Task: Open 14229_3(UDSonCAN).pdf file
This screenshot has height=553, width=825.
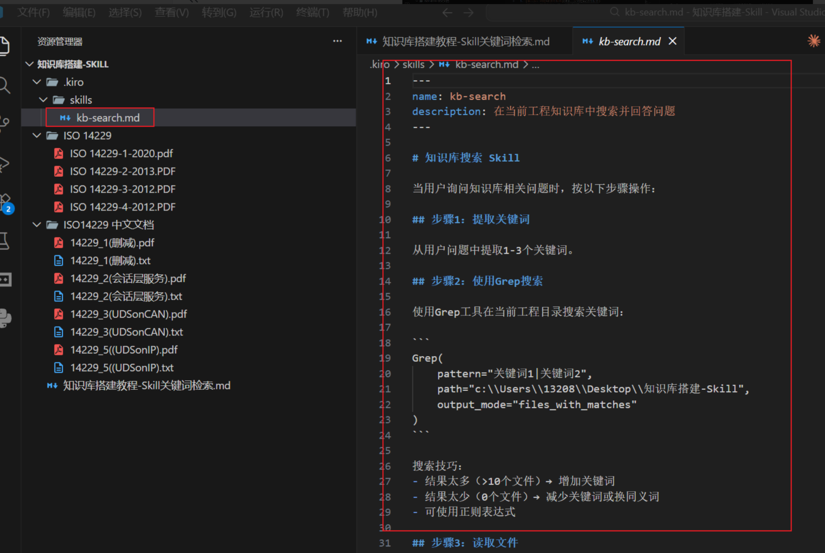Action: [x=129, y=314]
